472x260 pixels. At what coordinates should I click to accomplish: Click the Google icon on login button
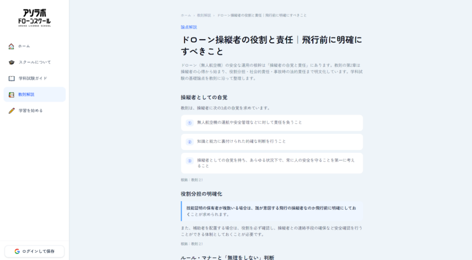tap(17, 251)
